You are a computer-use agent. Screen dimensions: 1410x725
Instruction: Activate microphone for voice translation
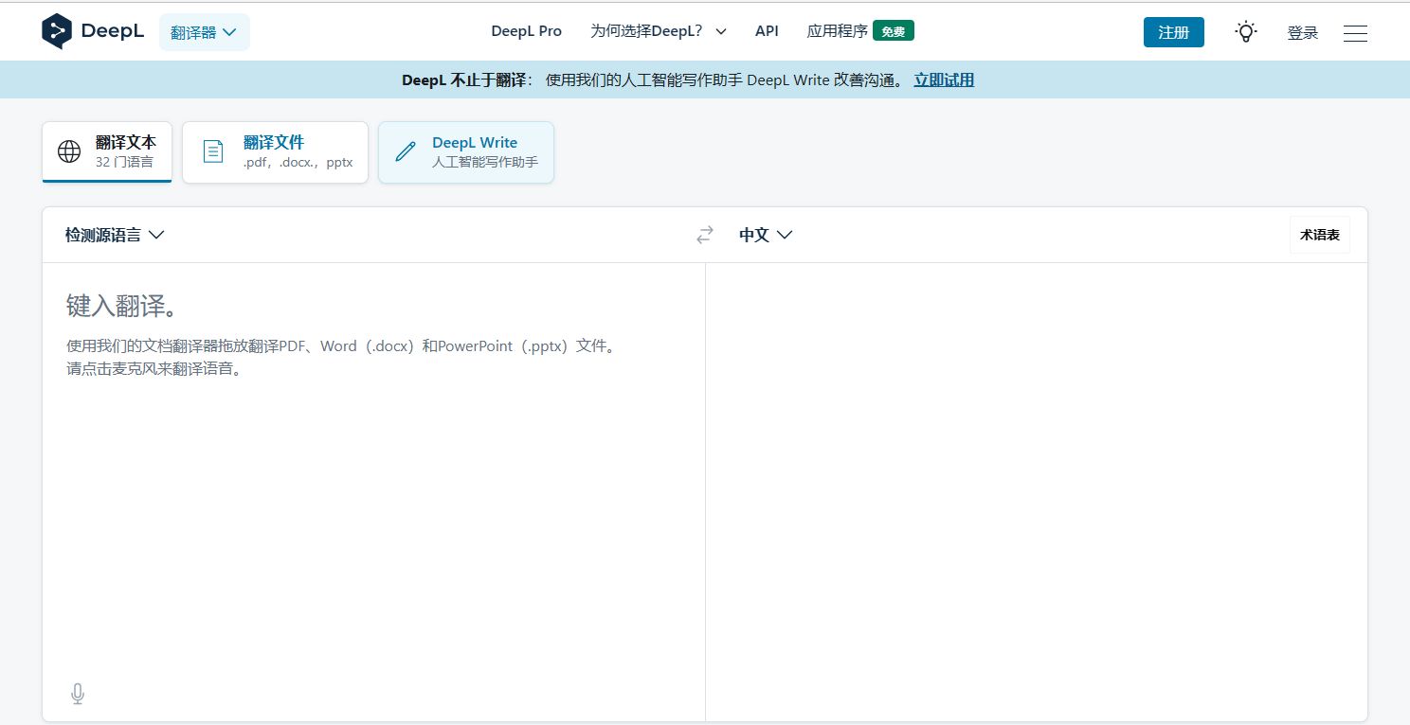[78, 695]
